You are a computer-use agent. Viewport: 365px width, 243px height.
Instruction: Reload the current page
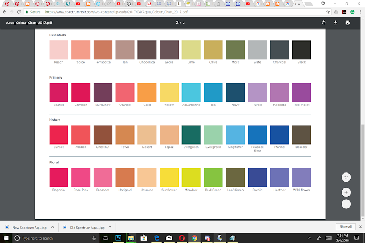[19, 12]
